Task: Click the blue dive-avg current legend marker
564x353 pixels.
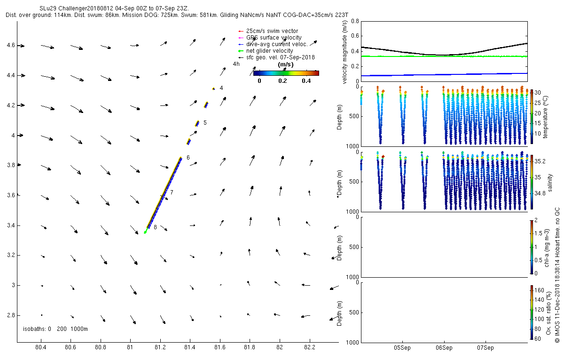Action: (x=240, y=44)
